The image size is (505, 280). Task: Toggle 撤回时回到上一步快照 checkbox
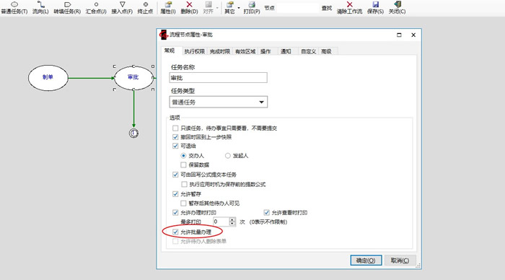(x=175, y=137)
